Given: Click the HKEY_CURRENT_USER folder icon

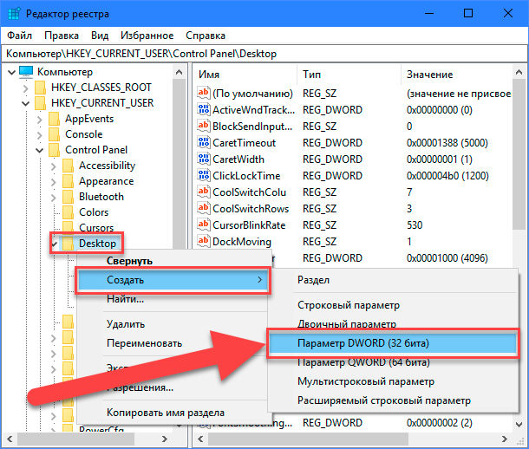Looking at the screenshot, I should 40,103.
